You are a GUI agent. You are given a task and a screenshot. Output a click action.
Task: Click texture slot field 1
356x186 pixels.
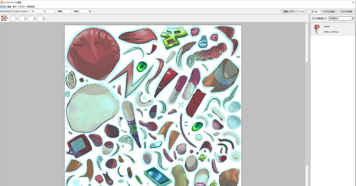(x=13, y=18)
